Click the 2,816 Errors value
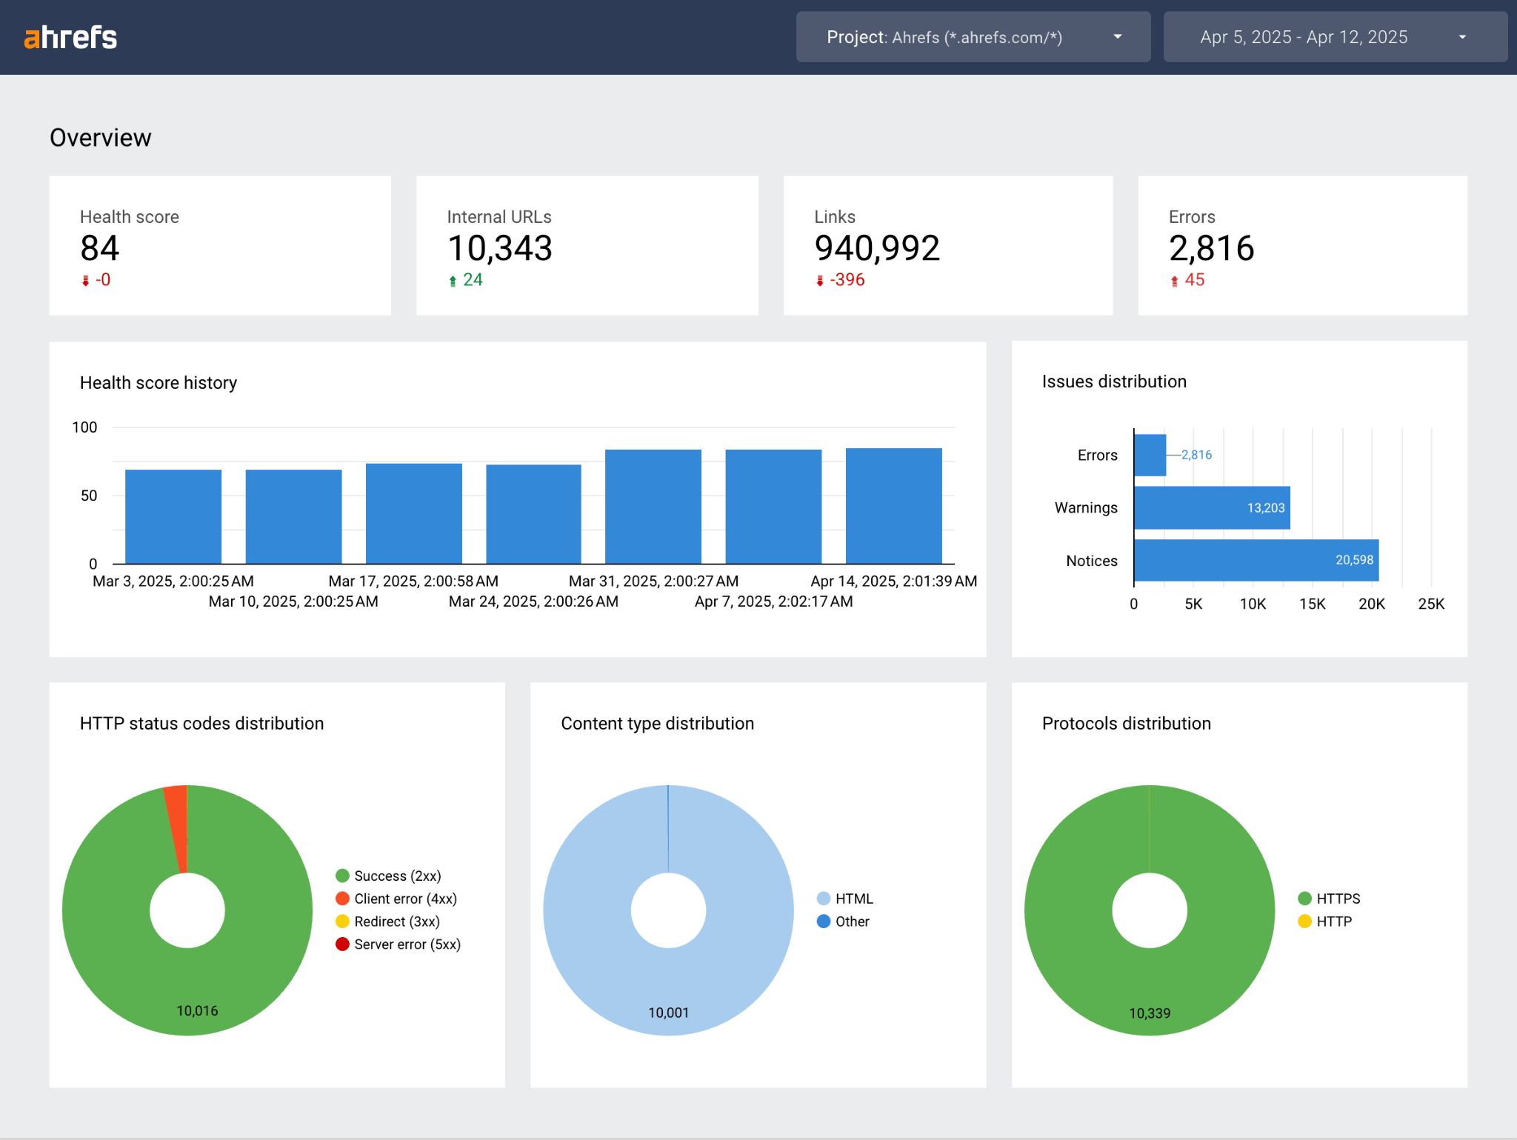 1211,249
